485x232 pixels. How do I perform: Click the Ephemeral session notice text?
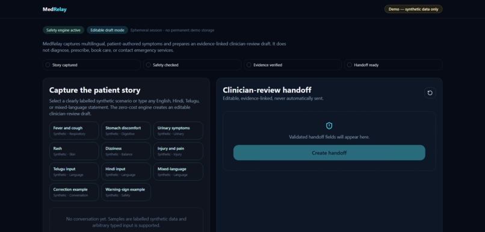point(172,30)
